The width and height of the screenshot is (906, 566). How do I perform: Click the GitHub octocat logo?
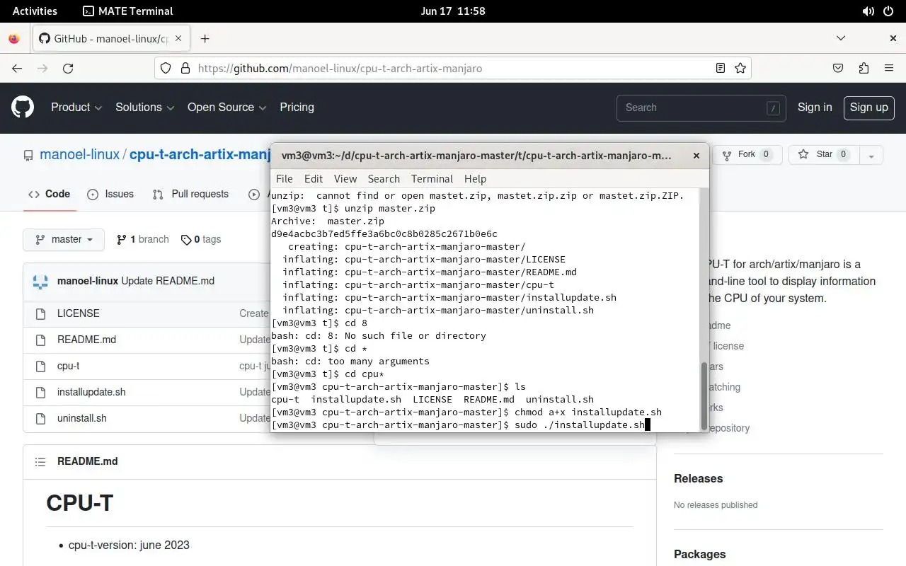[x=23, y=108]
